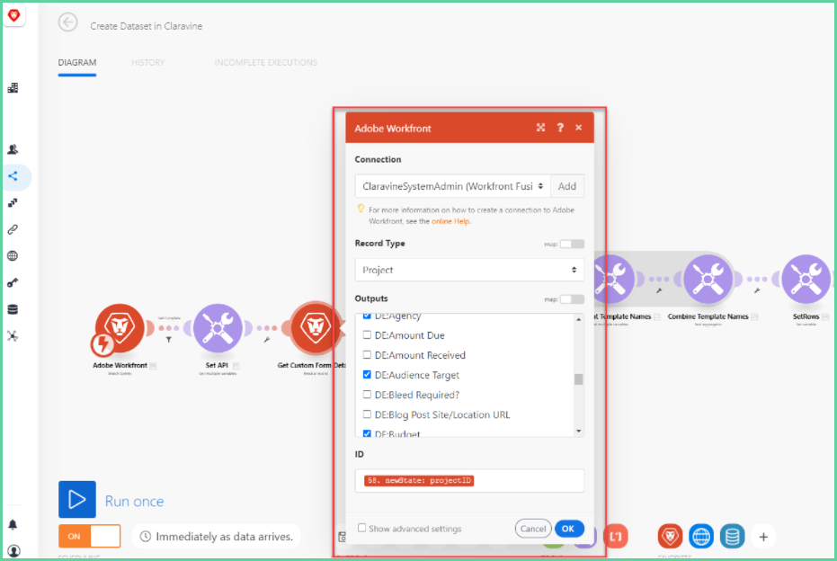Check the DE:Amount Received checkbox
The image size is (837, 561).
pyautogui.click(x=367, y=354)
